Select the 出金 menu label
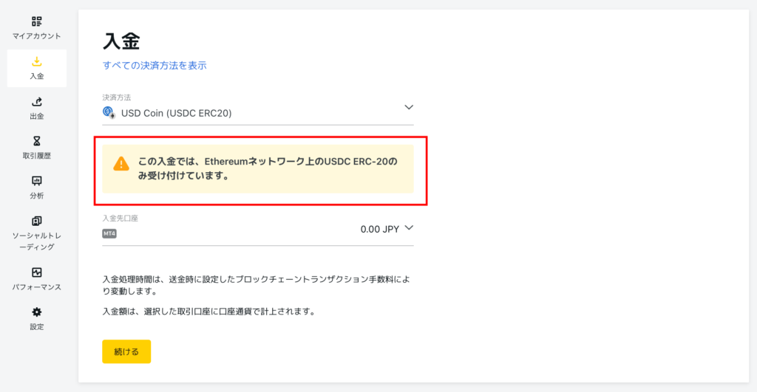The image size is (757, 392). click(37, 116)
